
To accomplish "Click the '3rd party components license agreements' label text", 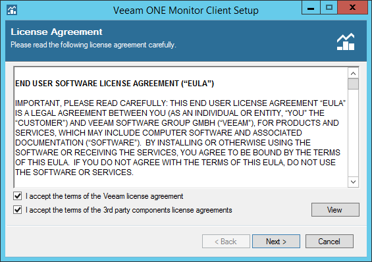I will click(167, 210).
